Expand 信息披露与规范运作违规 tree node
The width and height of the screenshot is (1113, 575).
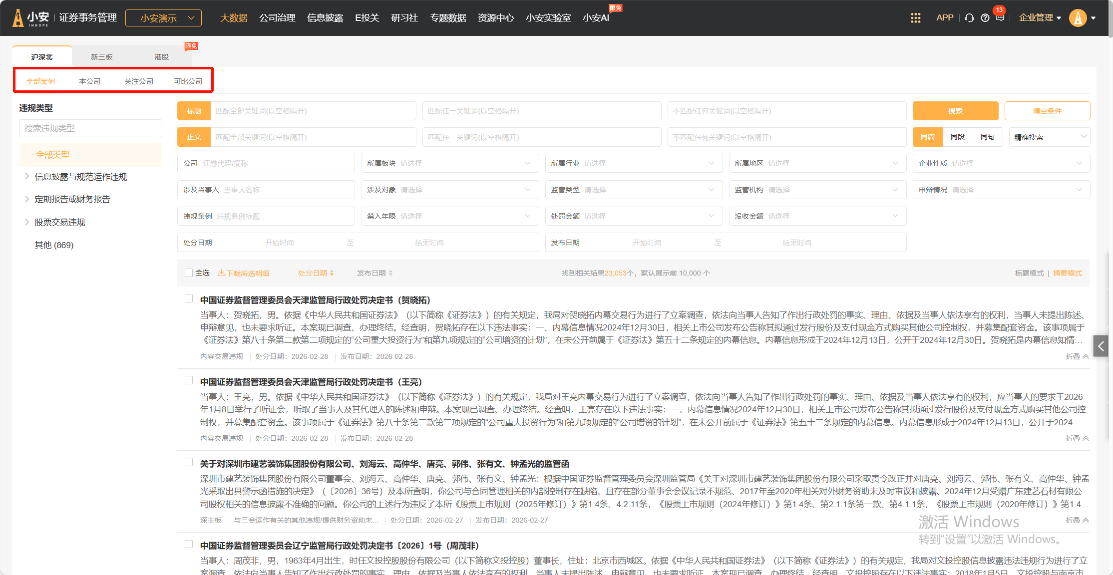point(27,176)
